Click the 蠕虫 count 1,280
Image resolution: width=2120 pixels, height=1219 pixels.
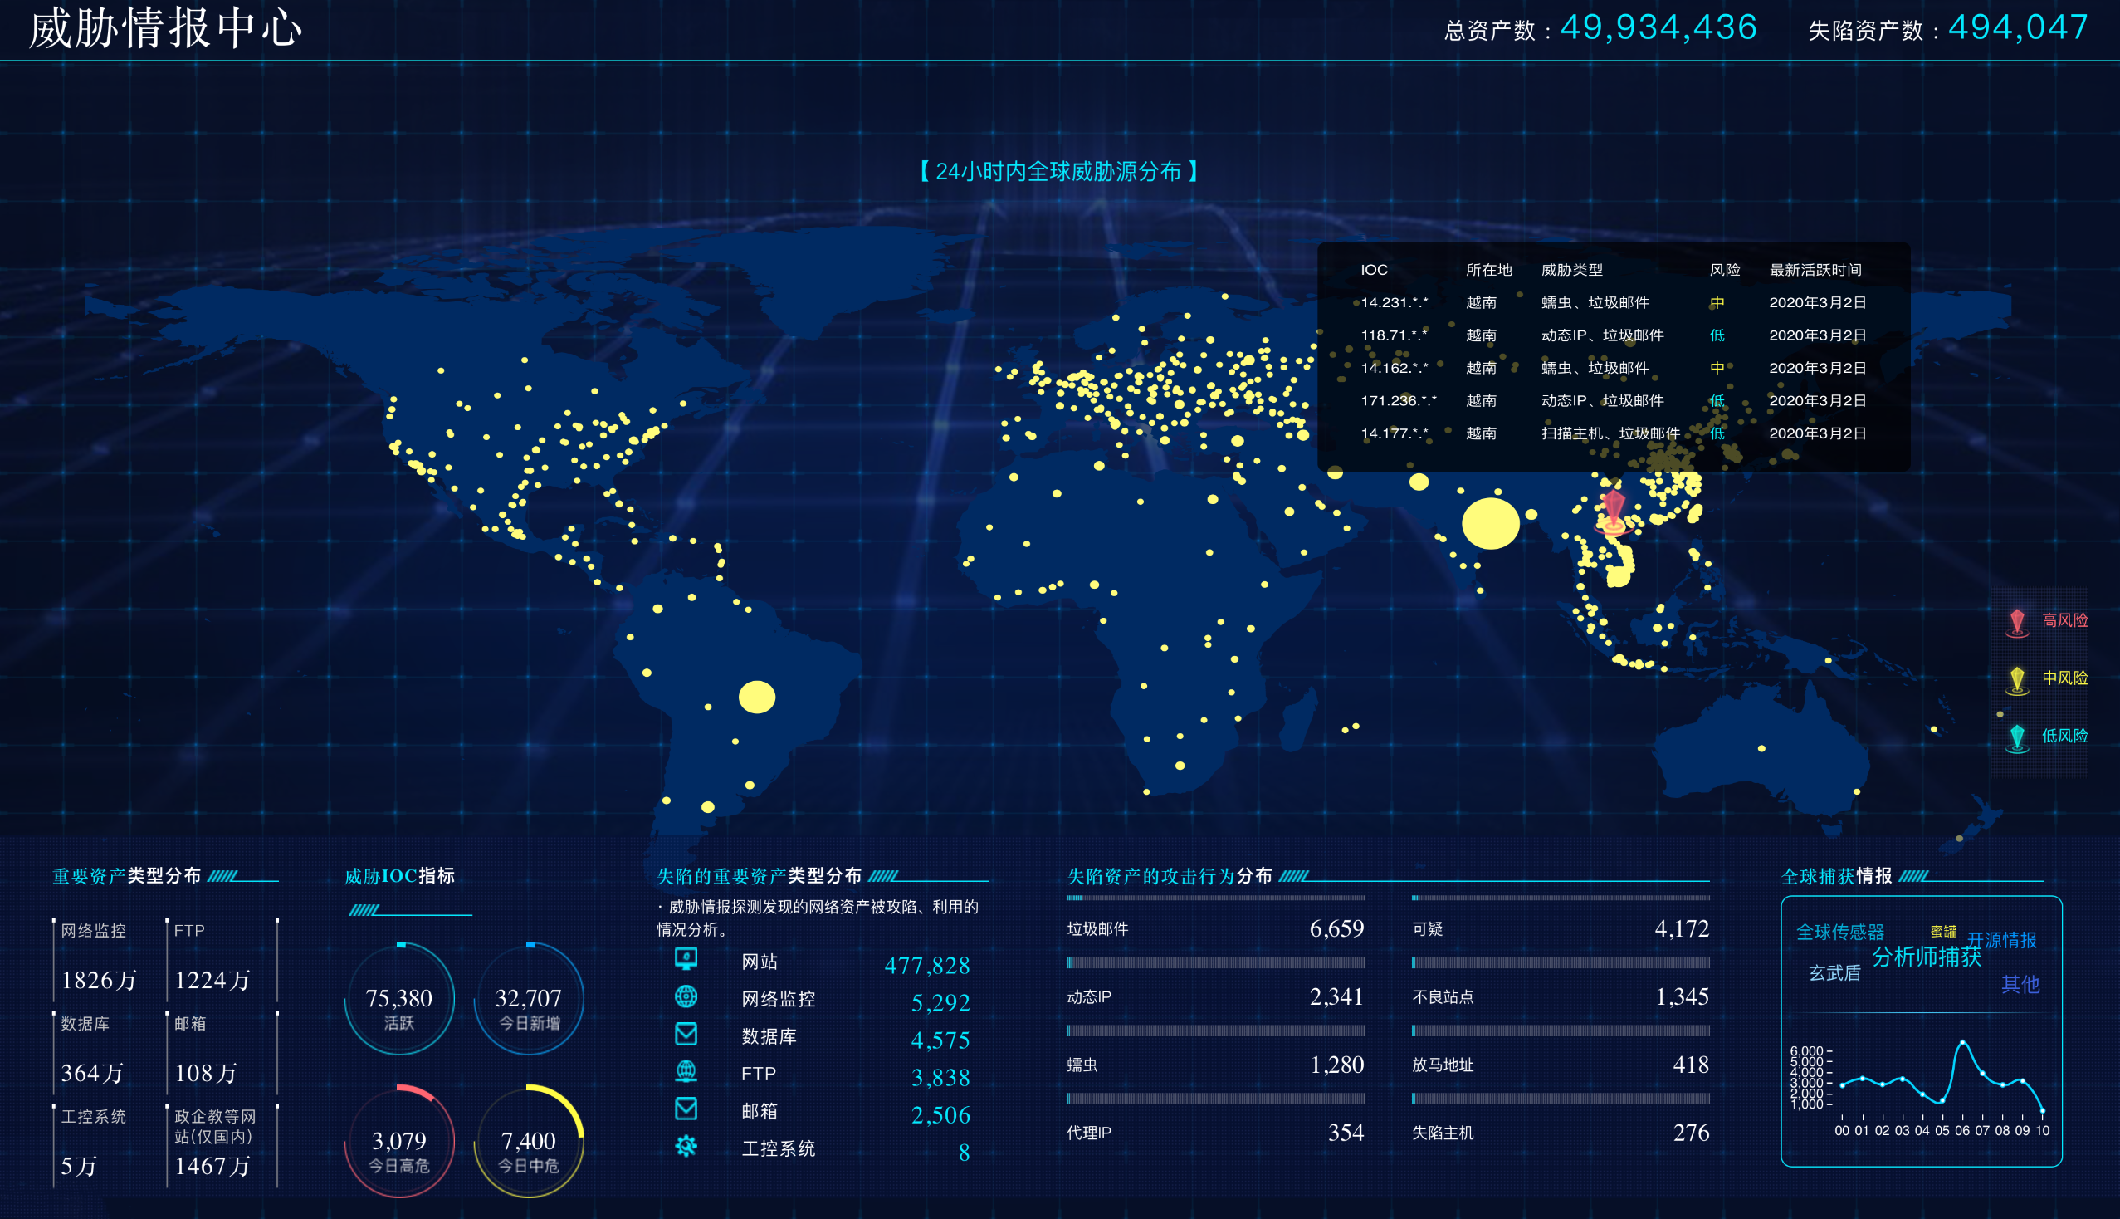tap(1337, 1064)
